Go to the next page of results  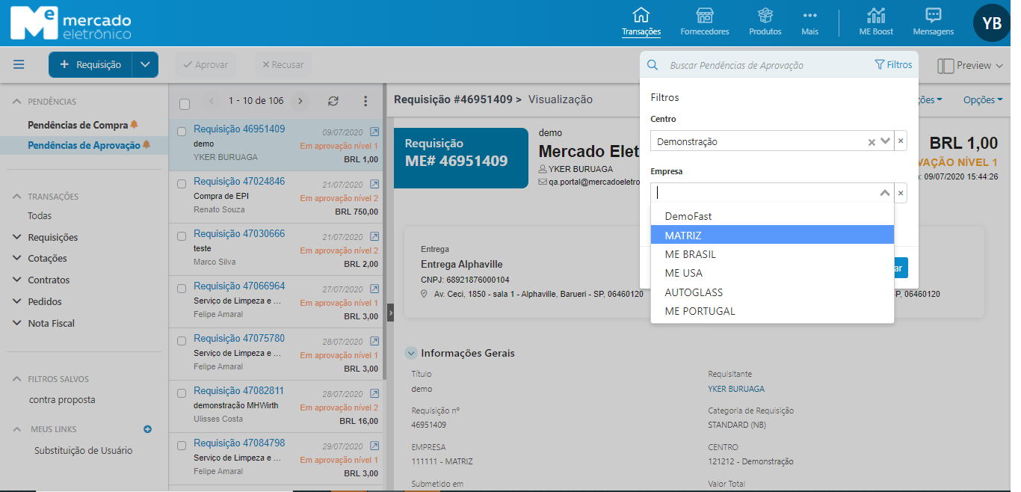300,101
